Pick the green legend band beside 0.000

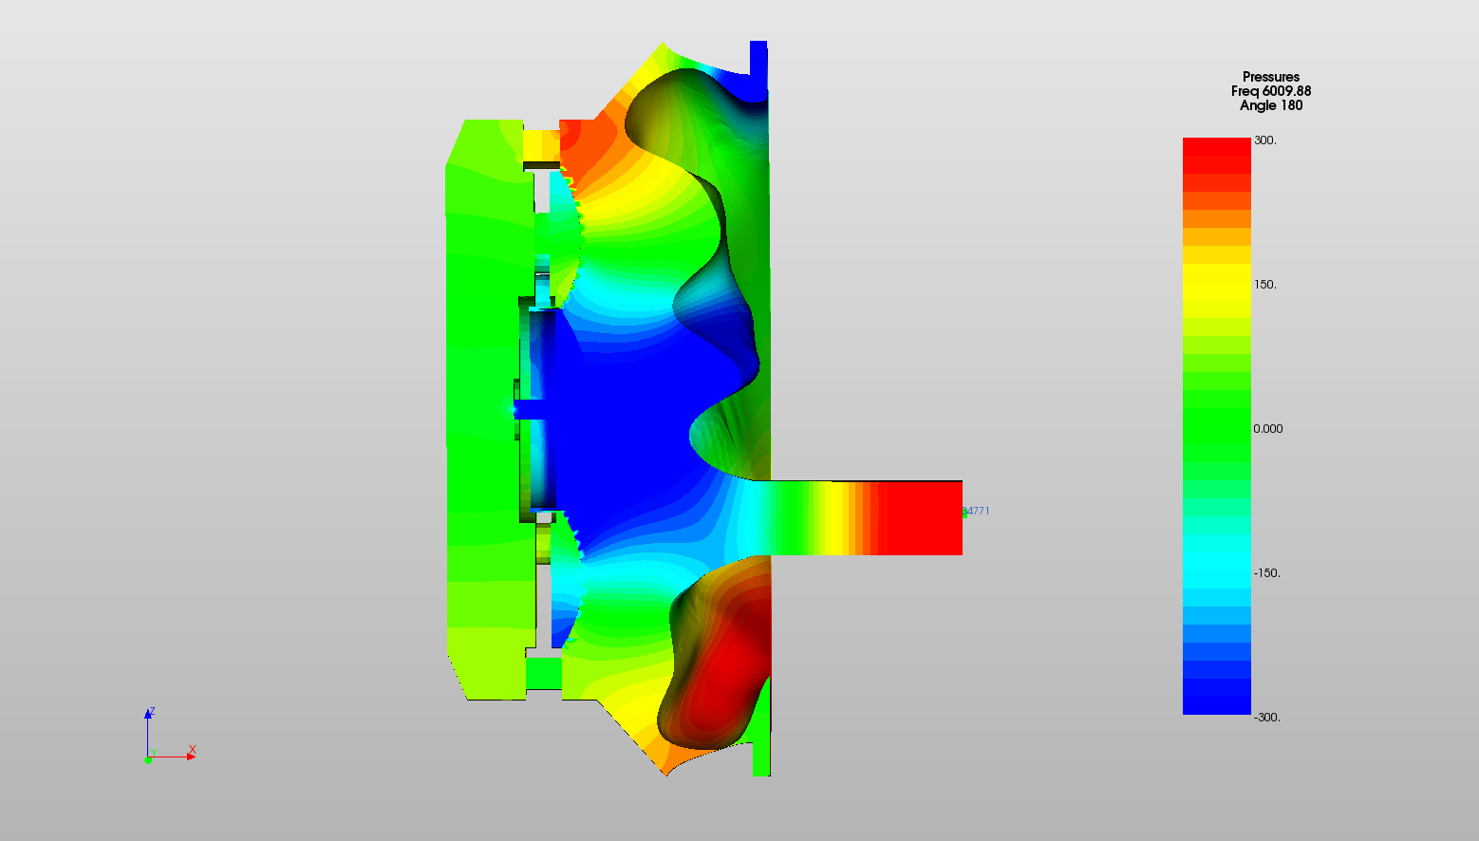point(1216,428)
